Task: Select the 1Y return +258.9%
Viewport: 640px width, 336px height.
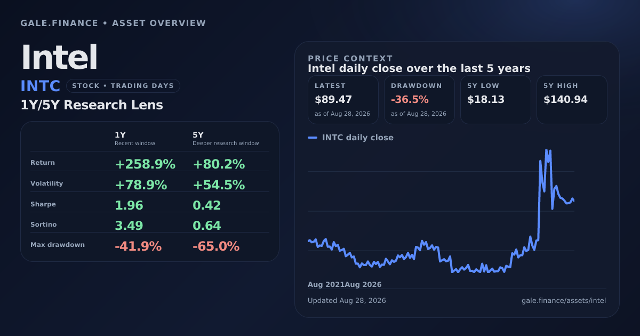Action: 145,164
